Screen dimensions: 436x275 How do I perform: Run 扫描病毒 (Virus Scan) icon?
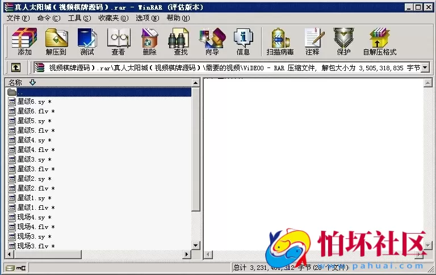point(280,41)
